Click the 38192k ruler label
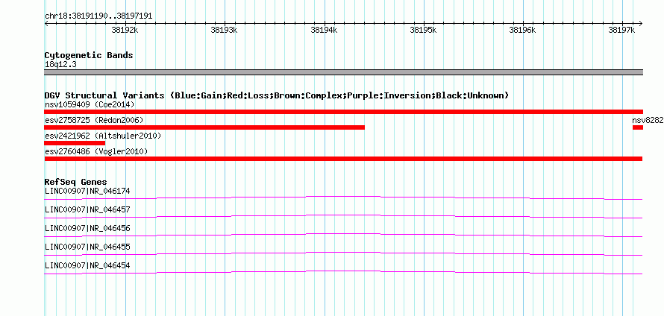664x316 pixels. (x=125, y=30)
